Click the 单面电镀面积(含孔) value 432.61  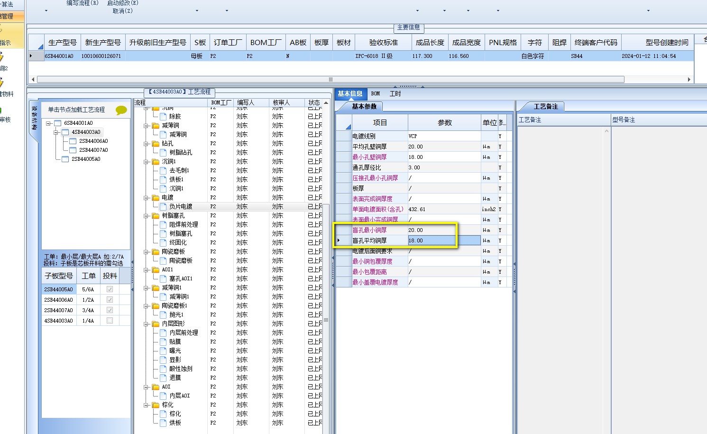click(x=444, y=209)
